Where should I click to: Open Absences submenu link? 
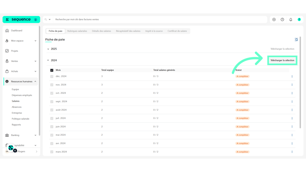(16, 107)
